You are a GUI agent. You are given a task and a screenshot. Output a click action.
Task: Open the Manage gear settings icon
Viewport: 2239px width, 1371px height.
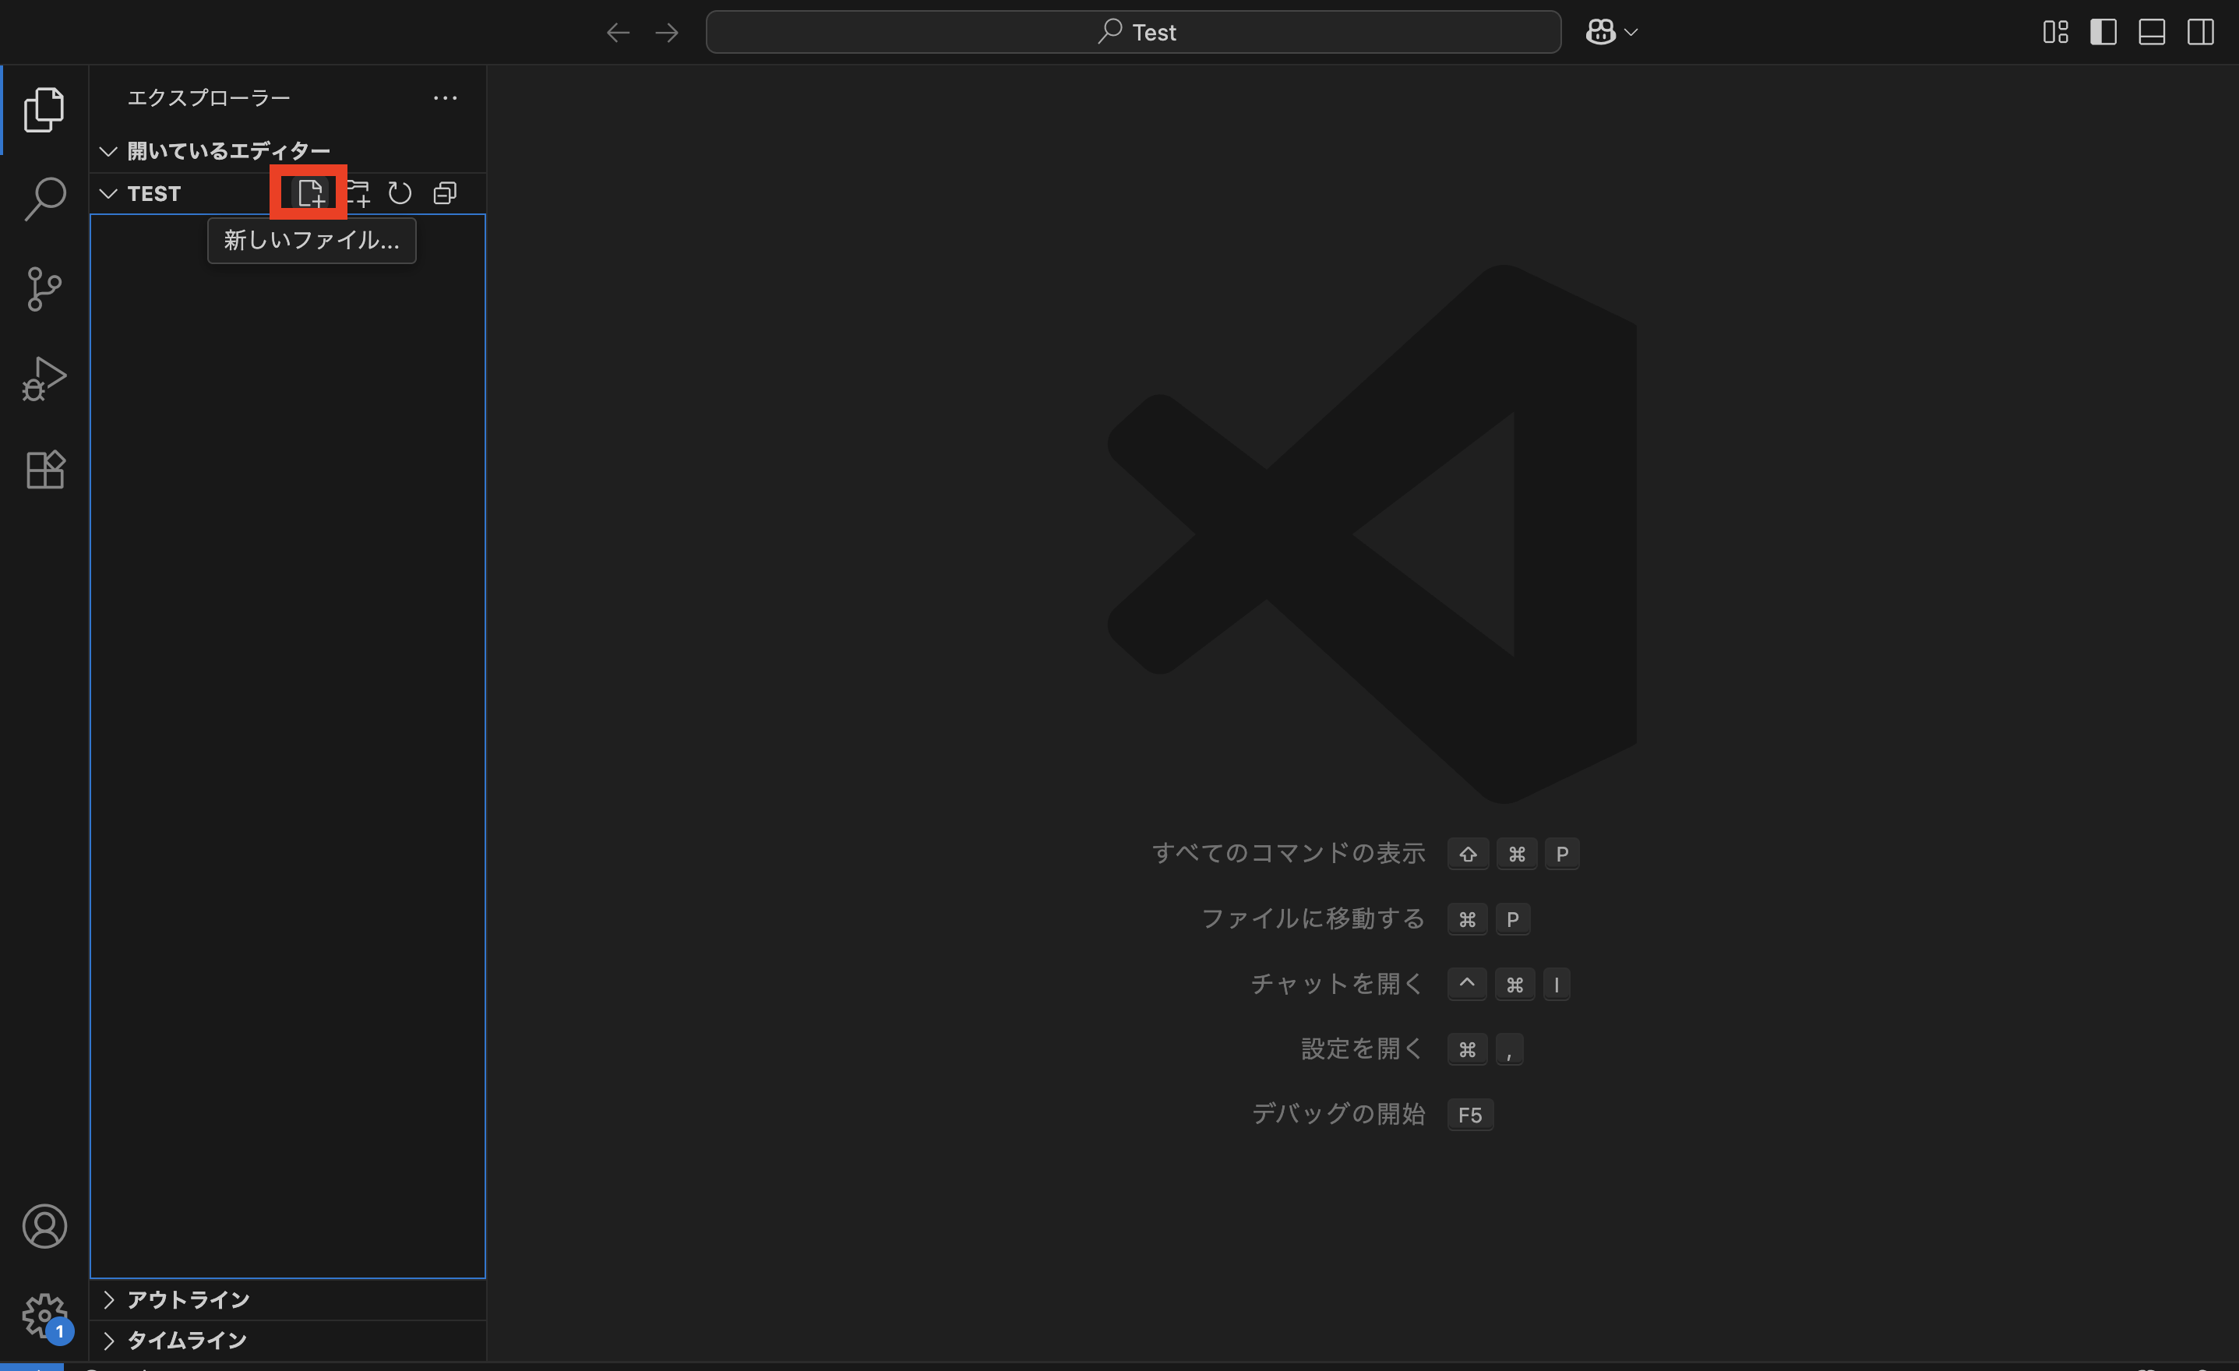click(x=44, y=1315)
